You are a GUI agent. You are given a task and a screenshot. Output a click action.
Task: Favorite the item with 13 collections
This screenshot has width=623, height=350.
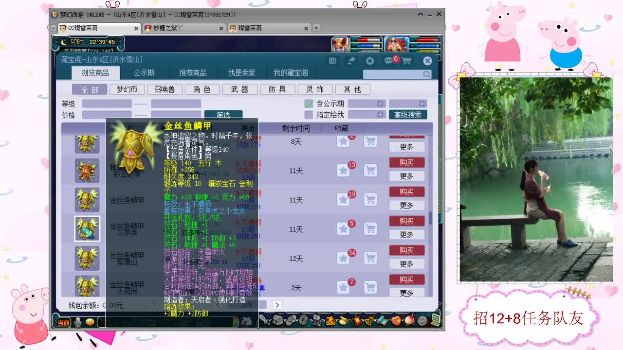pyautogui.click(x=344, y=171)
